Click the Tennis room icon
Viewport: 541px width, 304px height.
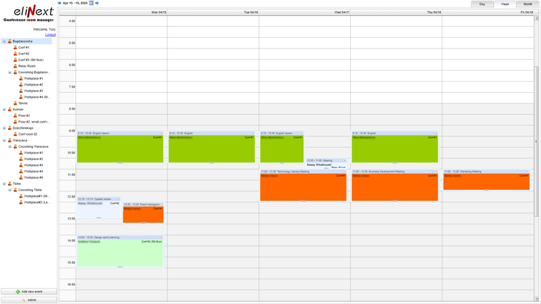pos(16,103)
